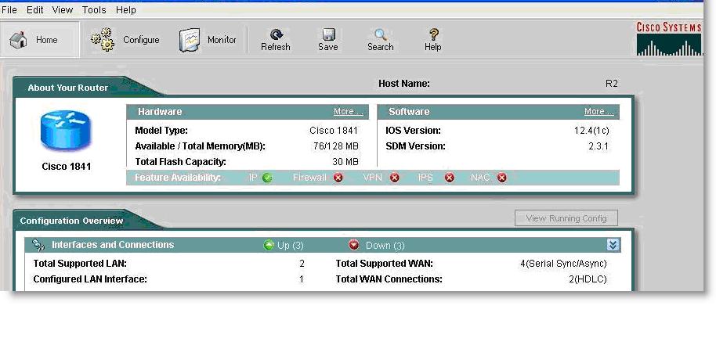This screenshot has width=716, height=338.
Task: Click the green Up status arrow icon
Action: pyautogui.click(x=269, y=245)
